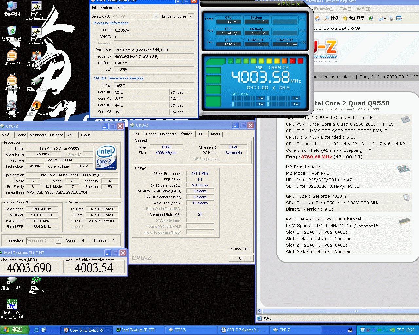Viewport: 419px width, 335px height.
Task: Activate CPU-Z Validator 2.1 taskbar button
Action: (244, 330)
